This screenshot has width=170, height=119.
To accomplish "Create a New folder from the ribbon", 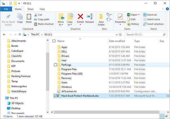I will 101,20.
